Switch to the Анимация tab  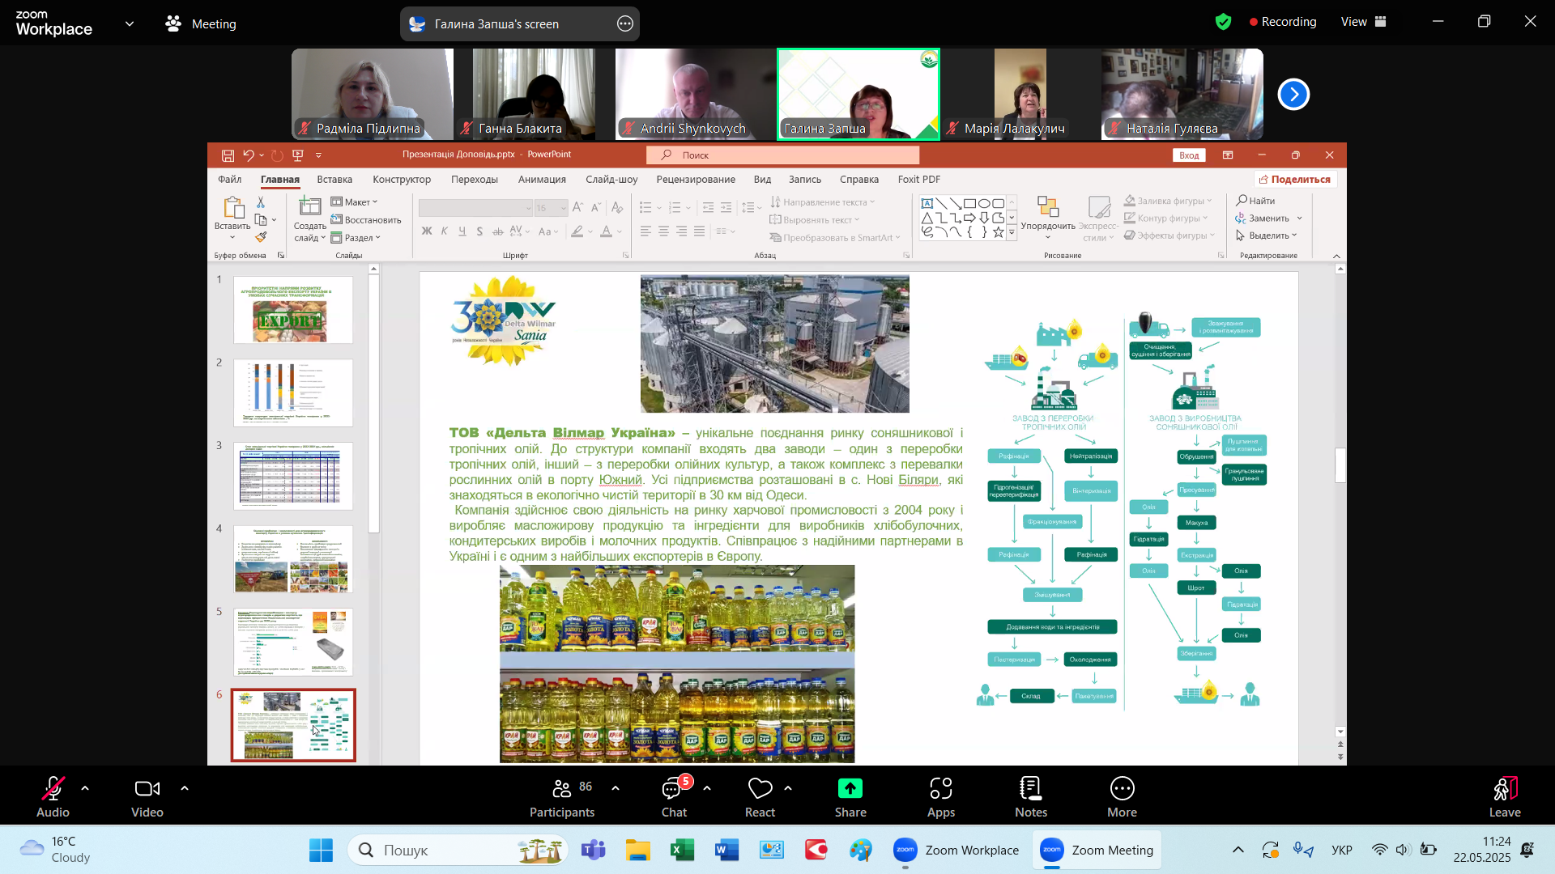[x=542, y=180]
